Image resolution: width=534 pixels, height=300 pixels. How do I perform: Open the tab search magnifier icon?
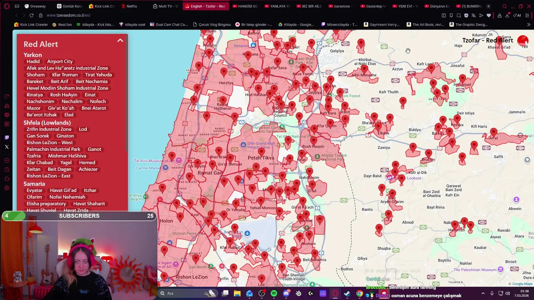pyautogui.click(x=504, y=6)
